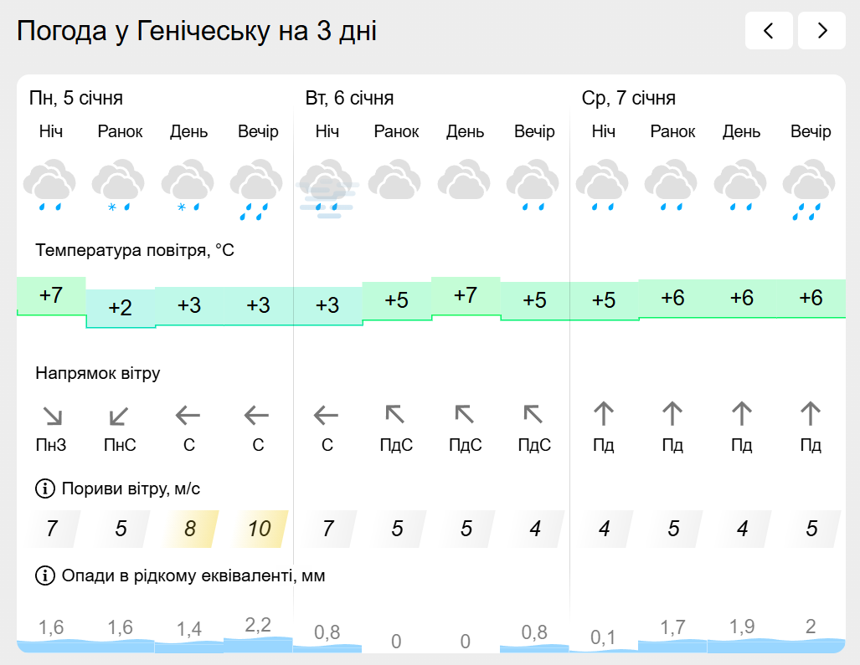Screen dimensions: 860x665
Task: Click Tuesday morning cloudy icon
Action: pos(395,182)
